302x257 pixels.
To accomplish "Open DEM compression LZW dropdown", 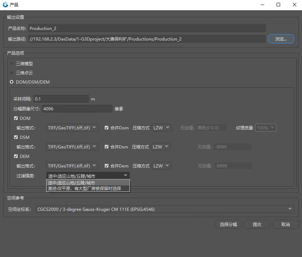I will click(162, 166).
